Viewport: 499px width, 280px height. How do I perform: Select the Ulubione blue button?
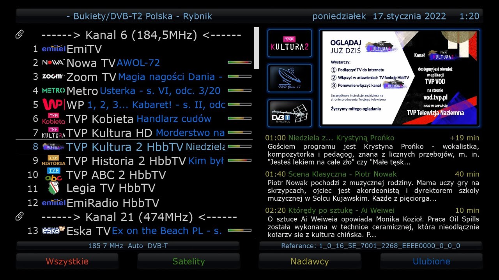pos(432,261)
